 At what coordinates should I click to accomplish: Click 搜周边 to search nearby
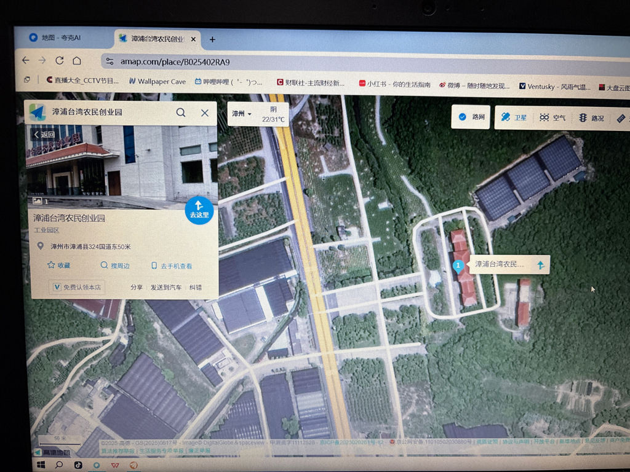(x=115, y=265)
